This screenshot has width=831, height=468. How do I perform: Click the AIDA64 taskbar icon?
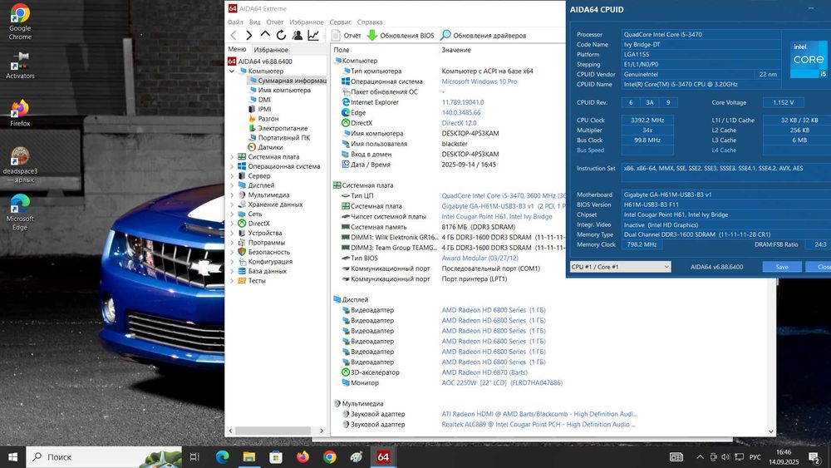pyautogui.click(x=383, y=457)
